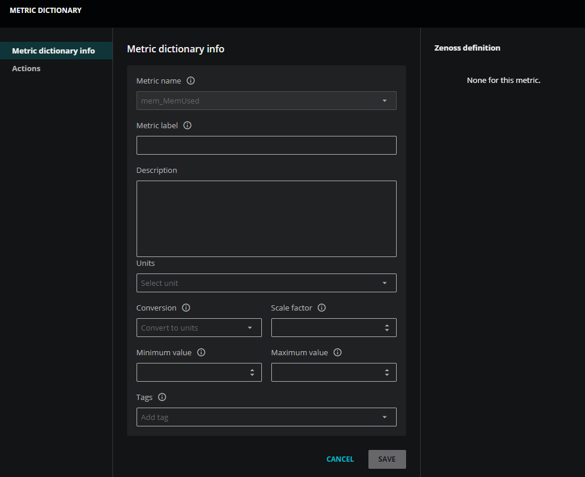Click the SAVE button
The height and width of the screenshot is (477, 585).
click(387, 459)
